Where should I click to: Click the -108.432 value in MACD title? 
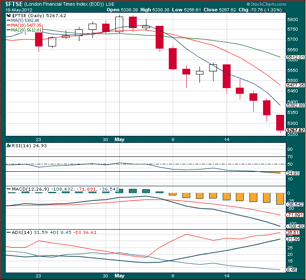click(x=62, y=189)
